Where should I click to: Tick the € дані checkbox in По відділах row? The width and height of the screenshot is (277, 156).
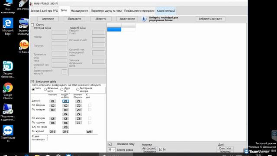pos(90,105)
